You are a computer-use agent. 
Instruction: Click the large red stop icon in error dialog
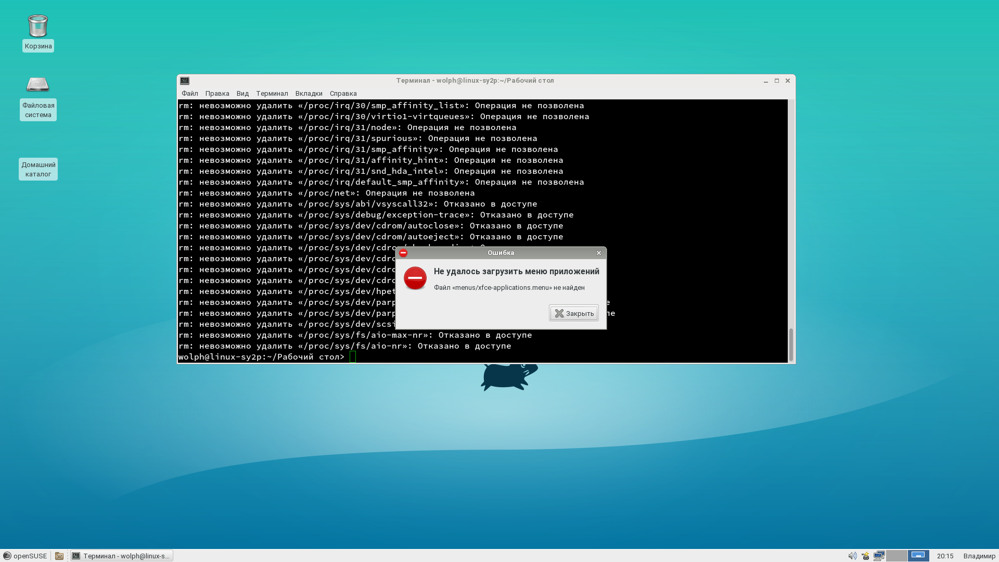click(x=415, y=278)
